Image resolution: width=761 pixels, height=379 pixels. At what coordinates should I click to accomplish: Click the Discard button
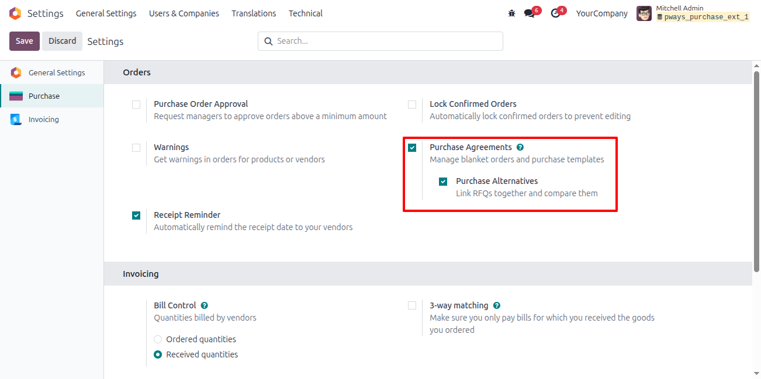63,41
